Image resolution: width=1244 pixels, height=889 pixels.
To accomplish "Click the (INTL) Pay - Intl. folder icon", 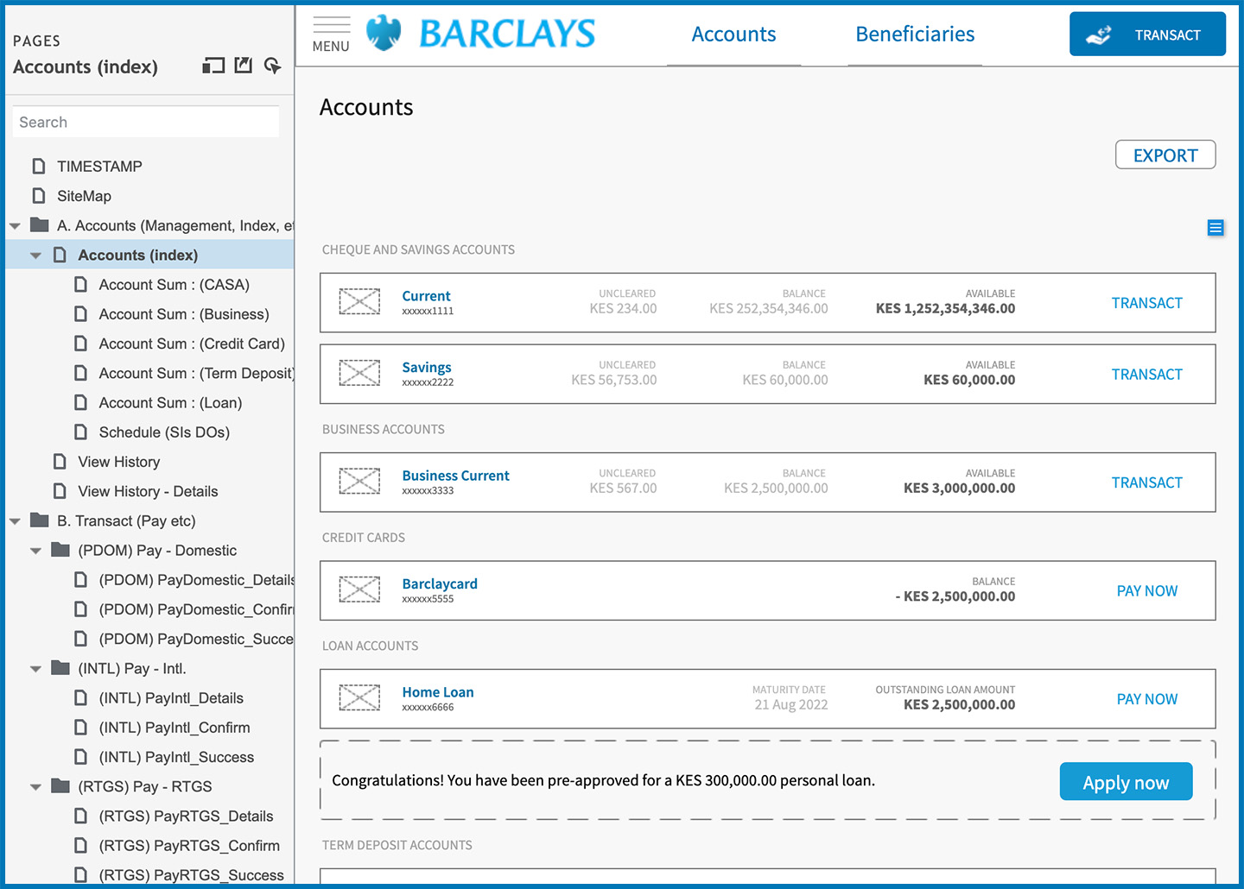I will (60, 668).
